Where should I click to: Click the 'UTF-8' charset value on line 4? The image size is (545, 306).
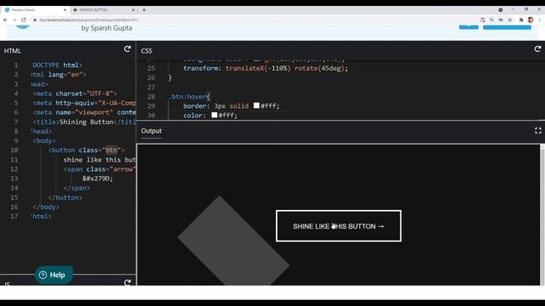100,93
